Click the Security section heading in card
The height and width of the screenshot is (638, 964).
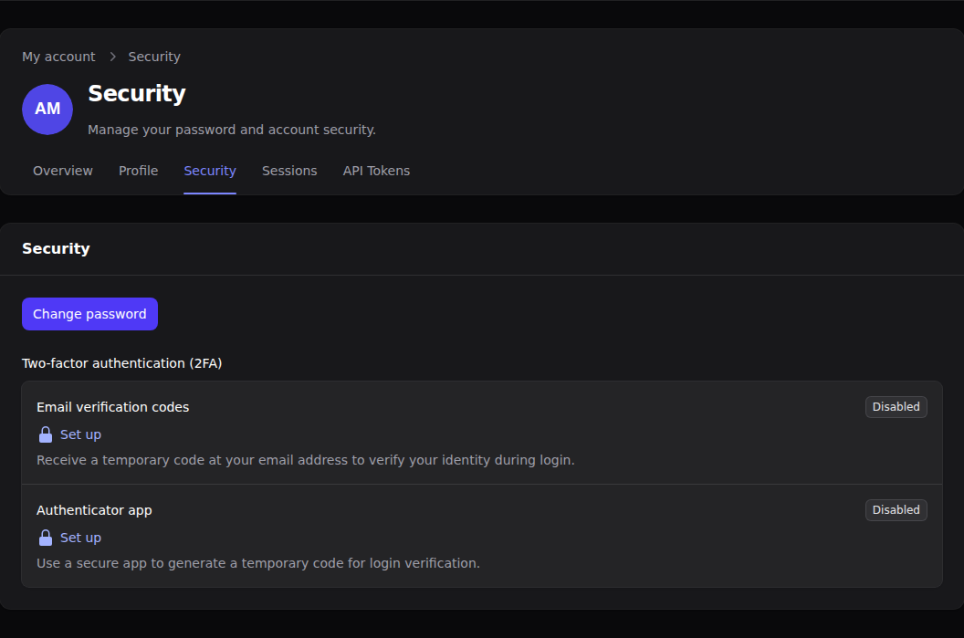[x=56, y=248]
